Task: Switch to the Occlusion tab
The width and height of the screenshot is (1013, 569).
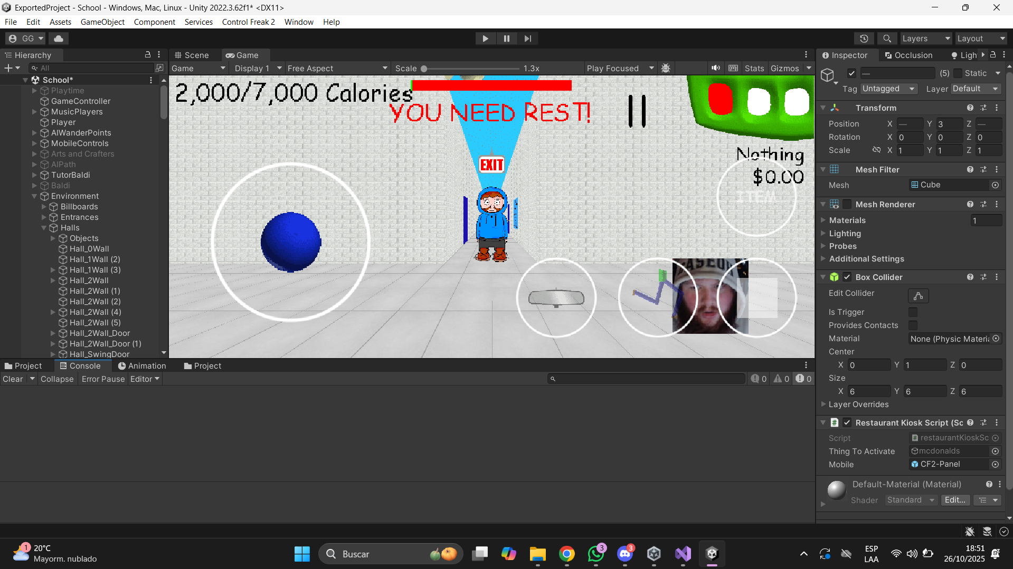Action: click(x=909, y=55)
